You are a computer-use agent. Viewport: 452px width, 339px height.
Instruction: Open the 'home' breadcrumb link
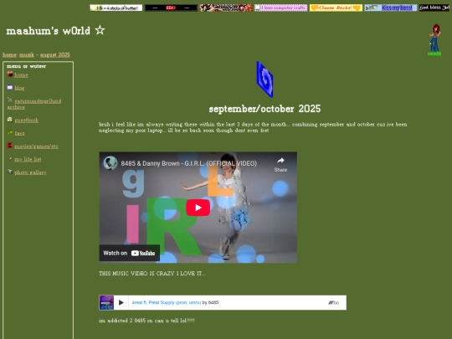point(9,54)
